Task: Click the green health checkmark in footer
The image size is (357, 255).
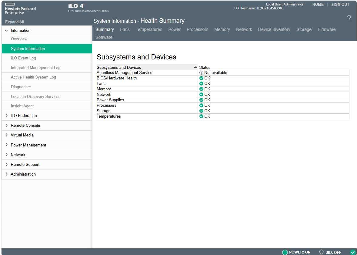Action: (x=353, y=252)
